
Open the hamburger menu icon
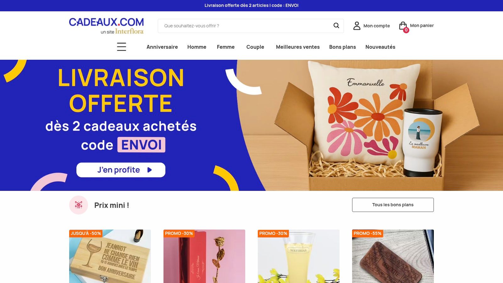click(121, 47)
